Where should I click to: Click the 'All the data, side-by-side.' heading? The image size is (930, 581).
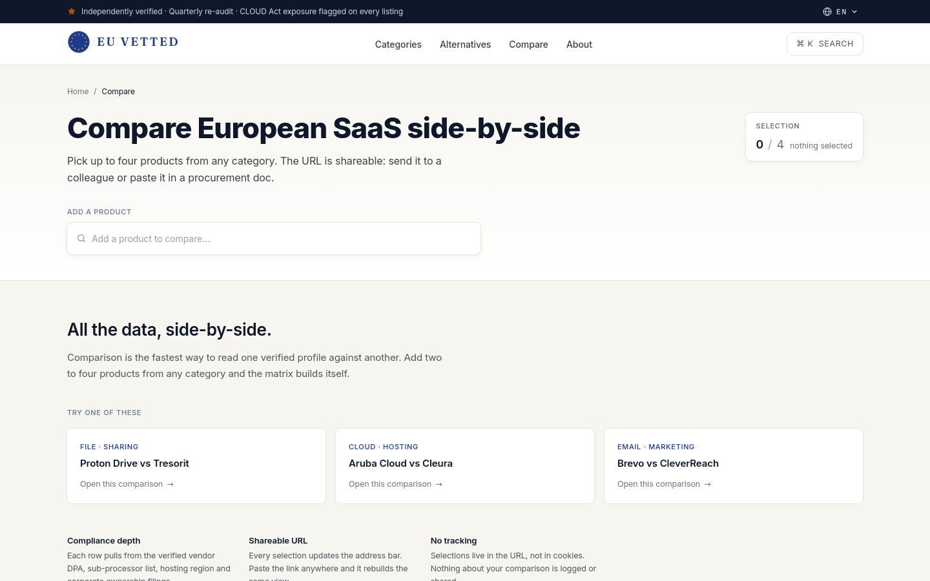click(169, 330)
